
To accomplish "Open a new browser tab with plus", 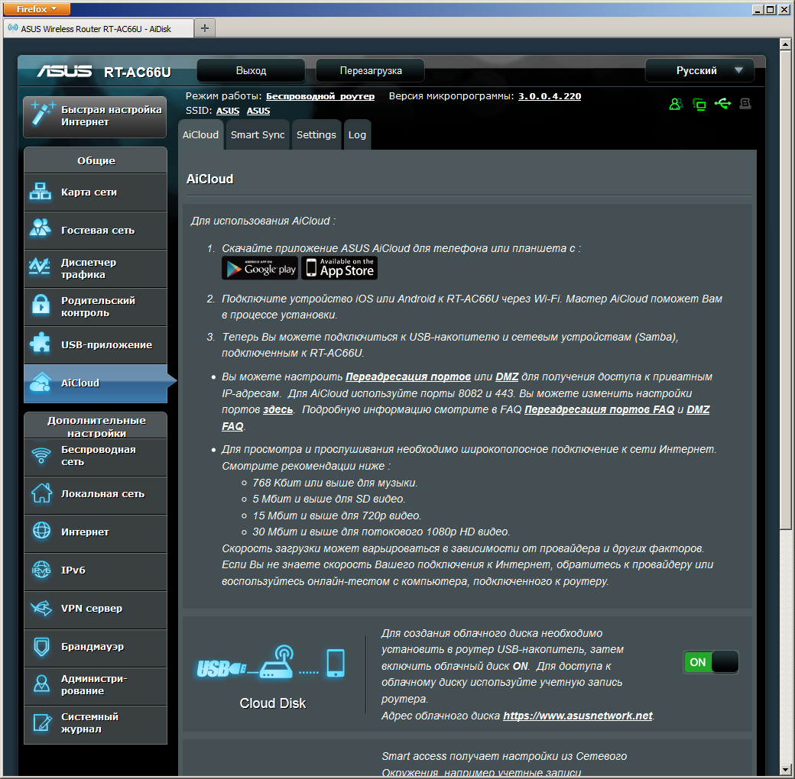I will (205, 28).
